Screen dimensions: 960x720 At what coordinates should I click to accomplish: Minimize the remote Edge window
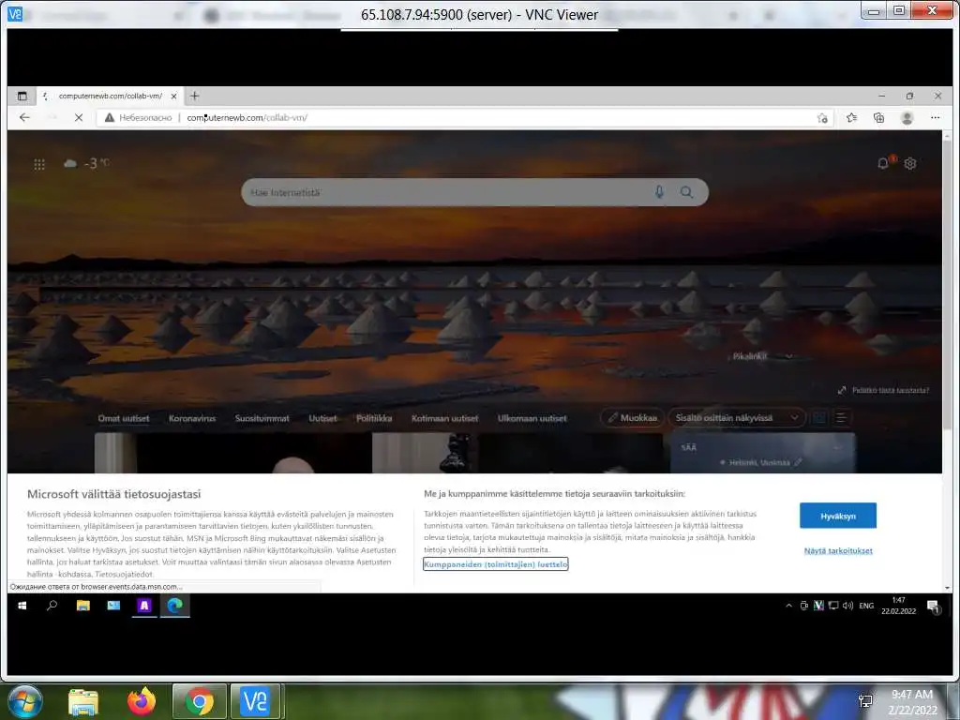click(x=881, y=97)
